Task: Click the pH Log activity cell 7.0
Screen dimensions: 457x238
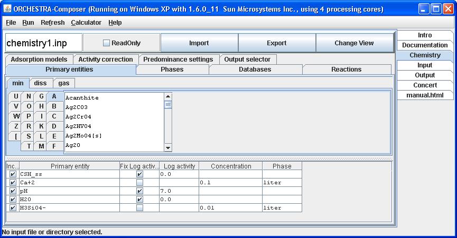Action: point(179,191)
